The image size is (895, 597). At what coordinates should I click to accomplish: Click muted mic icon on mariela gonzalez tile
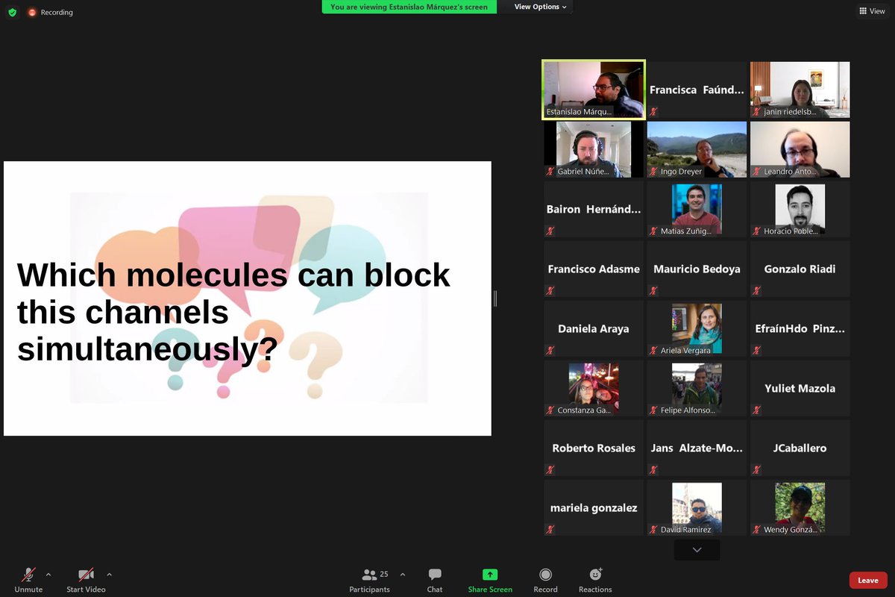point(550,529)
